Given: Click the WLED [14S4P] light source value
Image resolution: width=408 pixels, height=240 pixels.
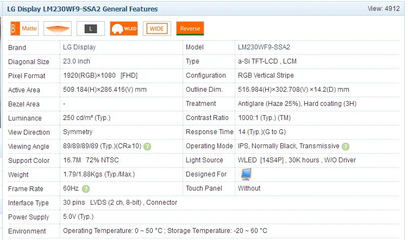Looking at the screenshot, I should point(297,160).
